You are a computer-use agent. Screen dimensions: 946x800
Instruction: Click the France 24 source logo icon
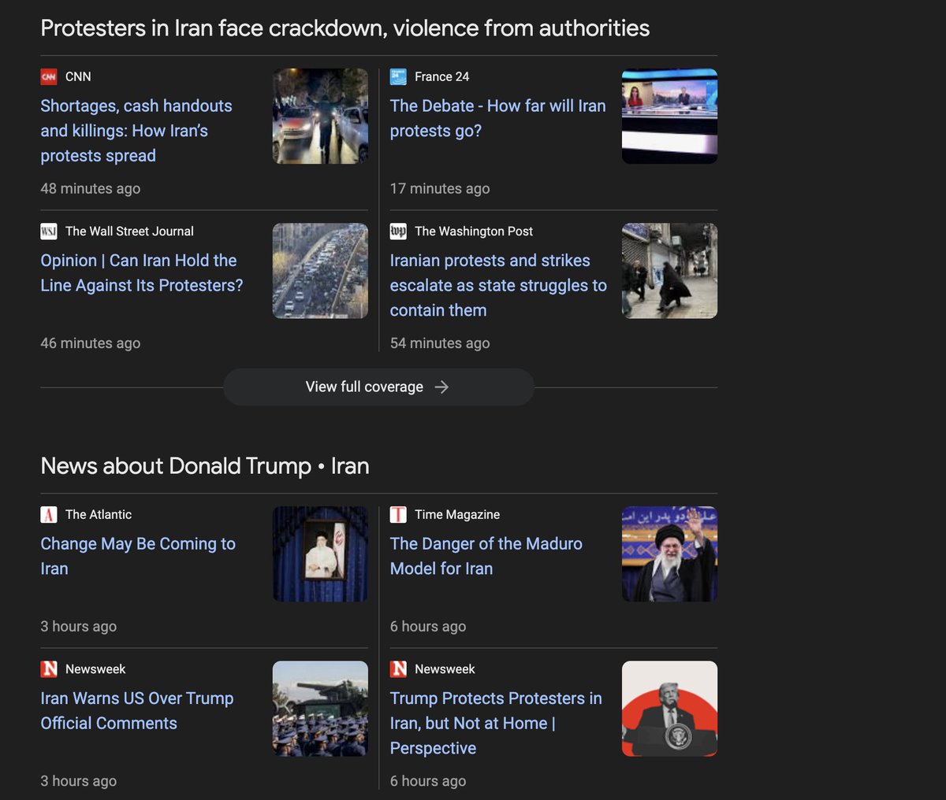pos(398,76)
